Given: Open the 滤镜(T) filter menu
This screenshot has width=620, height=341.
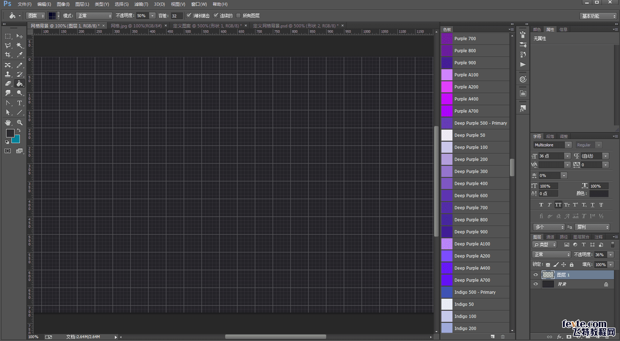Looking at the screenshot, I should 141,4.
